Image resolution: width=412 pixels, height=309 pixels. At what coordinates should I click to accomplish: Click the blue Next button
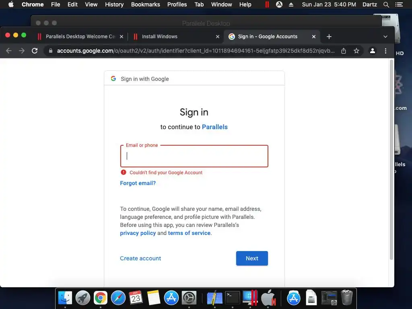[x=252, y=258]
